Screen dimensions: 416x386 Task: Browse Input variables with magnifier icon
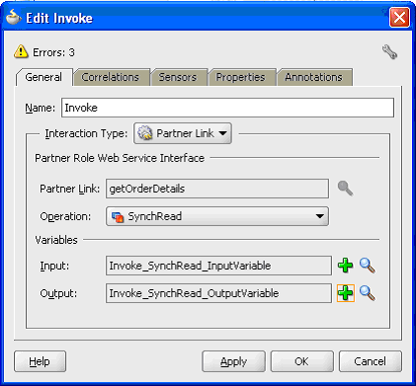367,266
